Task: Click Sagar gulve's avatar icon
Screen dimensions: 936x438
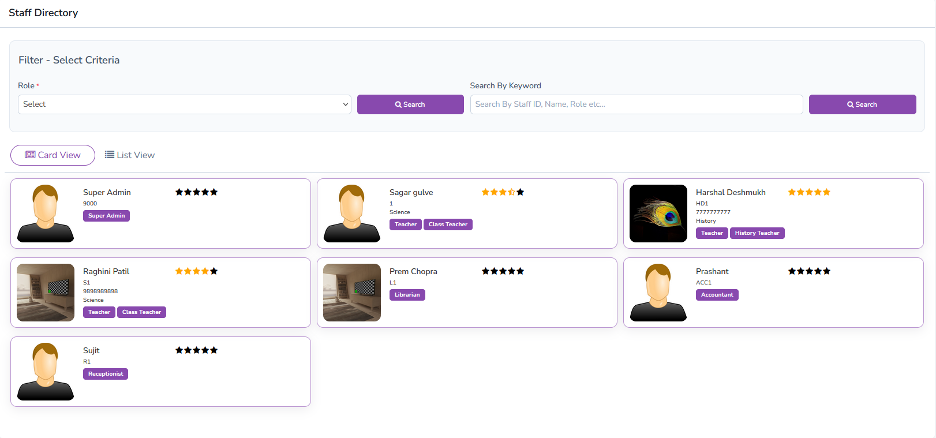Action: click(352, 214)
